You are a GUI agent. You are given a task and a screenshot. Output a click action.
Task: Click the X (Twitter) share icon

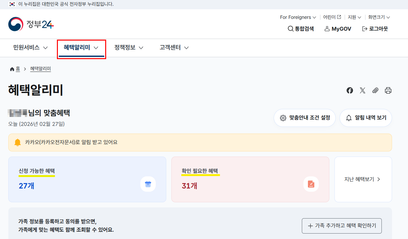(362, 90)
